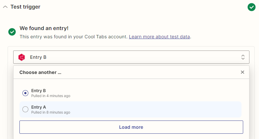Close the Choose another panel

point(242,72)
